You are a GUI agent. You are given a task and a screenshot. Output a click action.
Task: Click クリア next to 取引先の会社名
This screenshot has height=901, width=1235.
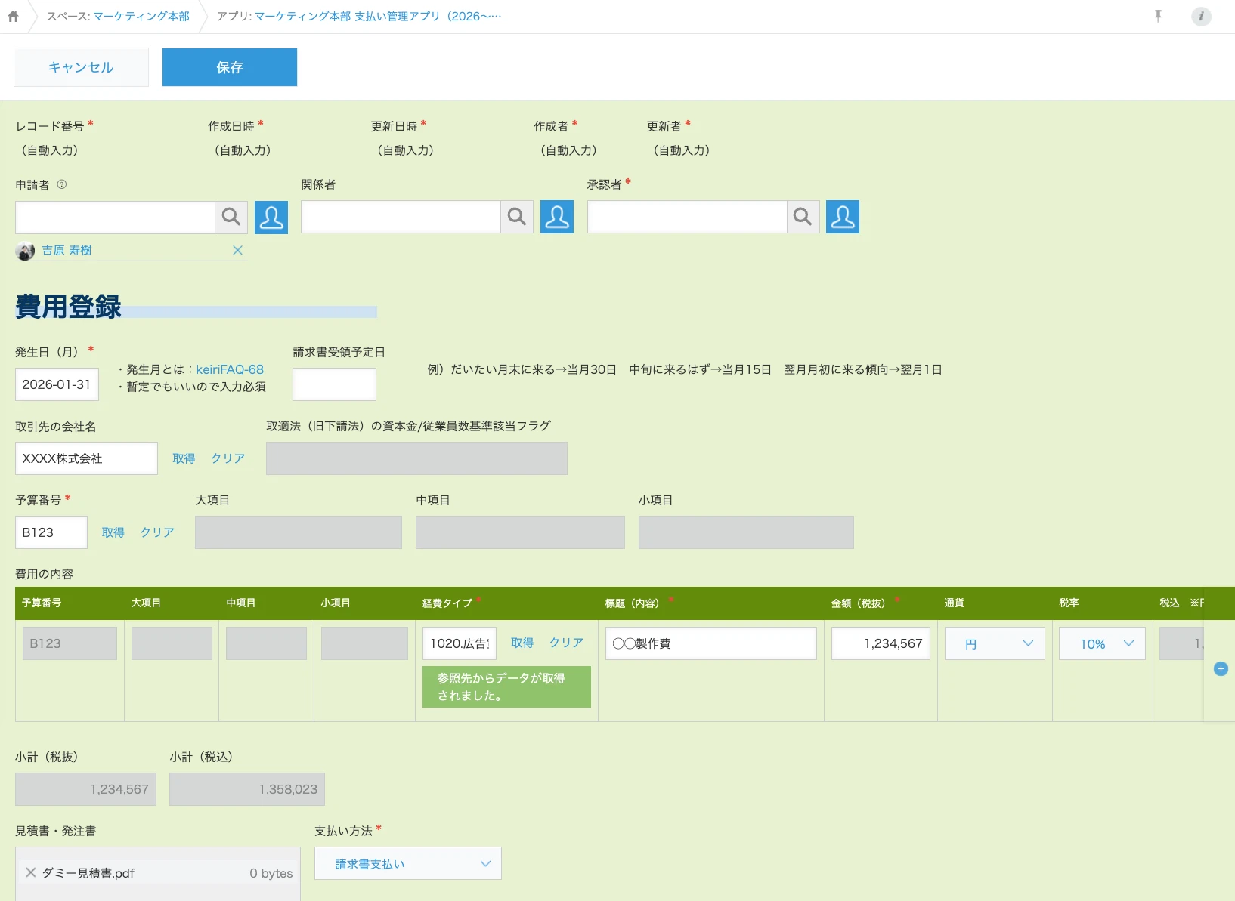(227, 458)
